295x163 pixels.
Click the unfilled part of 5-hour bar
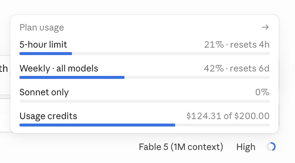(171, 54)
